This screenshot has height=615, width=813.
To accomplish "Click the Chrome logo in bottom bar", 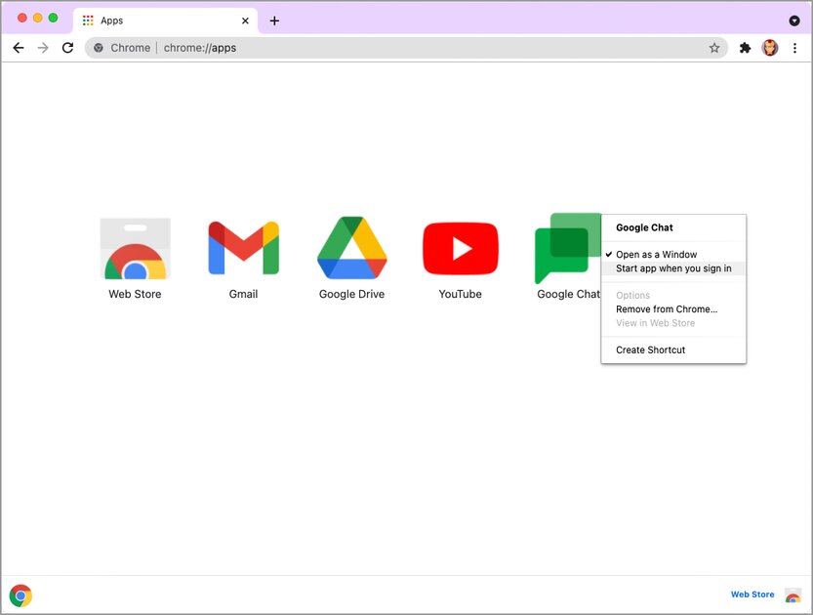I will tap(20, 595).
